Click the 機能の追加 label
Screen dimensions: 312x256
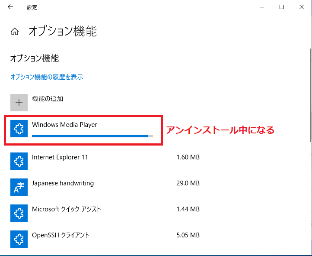[48, 99]
